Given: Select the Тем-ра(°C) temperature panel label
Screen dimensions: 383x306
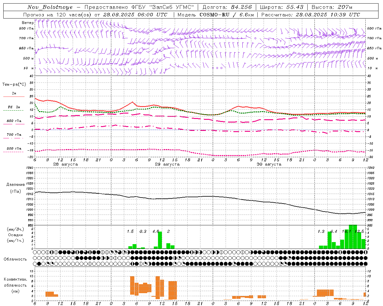Looking at the screenshot, I should (x=14, y=85).
